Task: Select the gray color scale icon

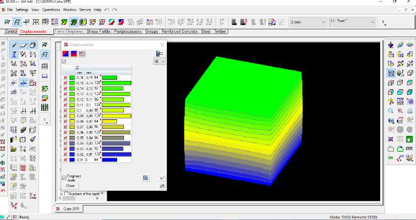Action: [x=82, y=54]
